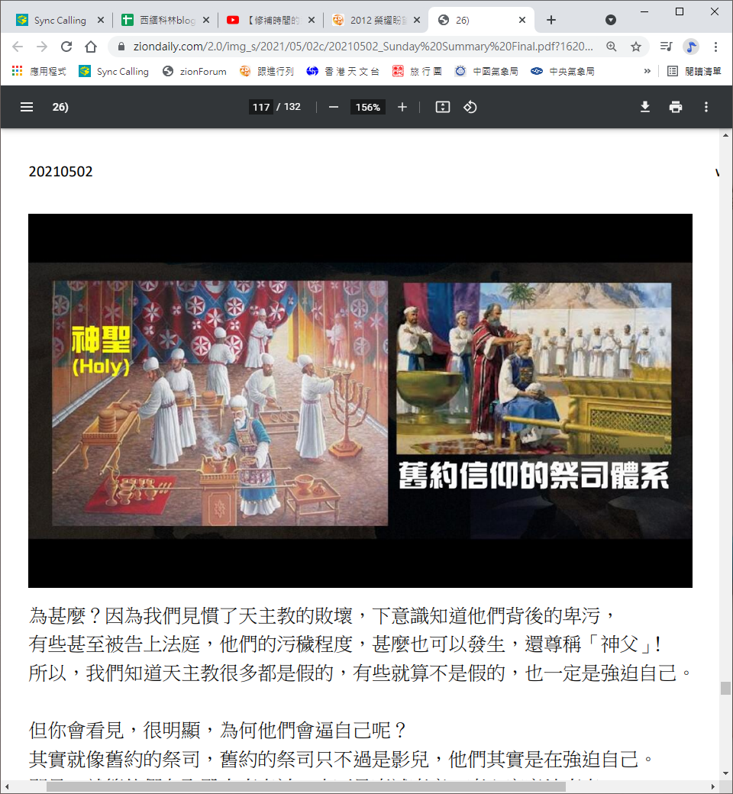Fit the PDF to page
This screenshot has width=733, height=794.
coord(443,107)
